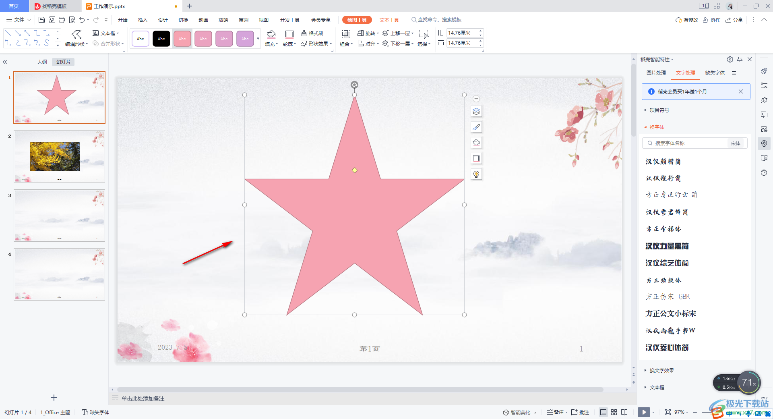Switch to Text Tools (文本工具) tab

(x=389, y=20)
